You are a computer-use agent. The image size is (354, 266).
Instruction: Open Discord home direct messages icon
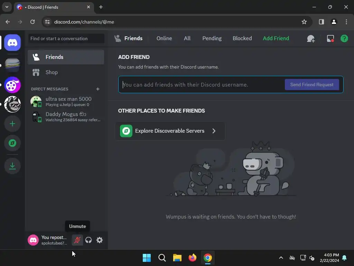pos(12,43)
